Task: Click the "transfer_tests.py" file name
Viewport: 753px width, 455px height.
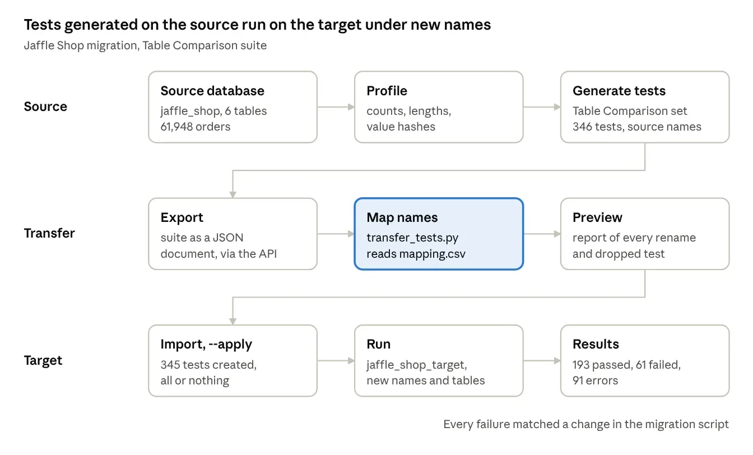Action: [412, 238]
